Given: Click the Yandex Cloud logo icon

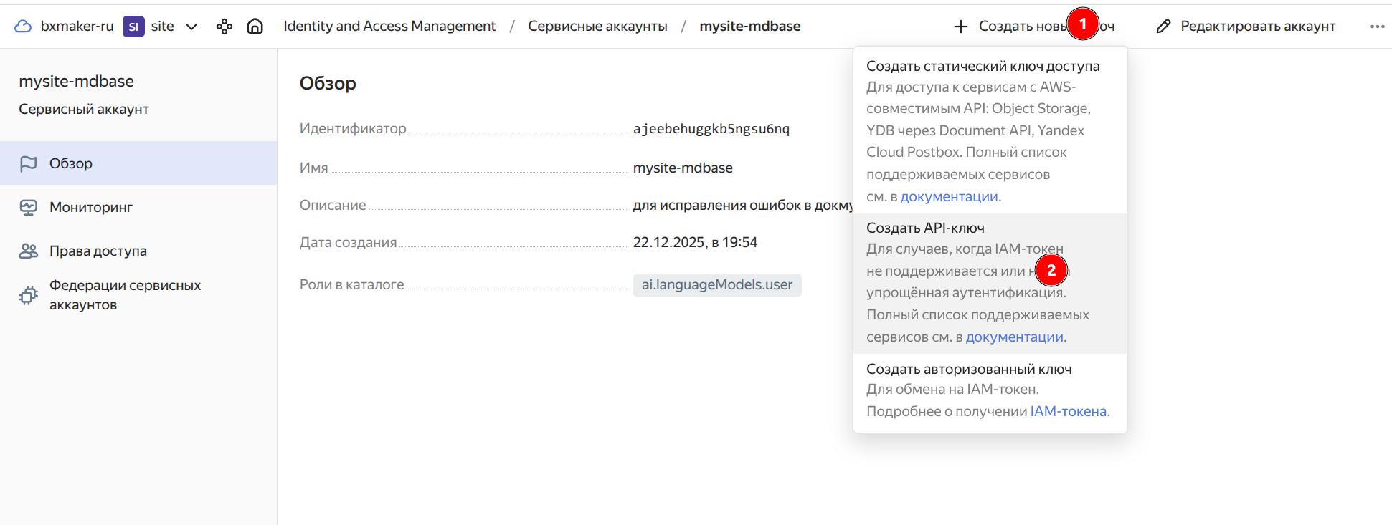Looking at the screenshot, I should 23,27.
